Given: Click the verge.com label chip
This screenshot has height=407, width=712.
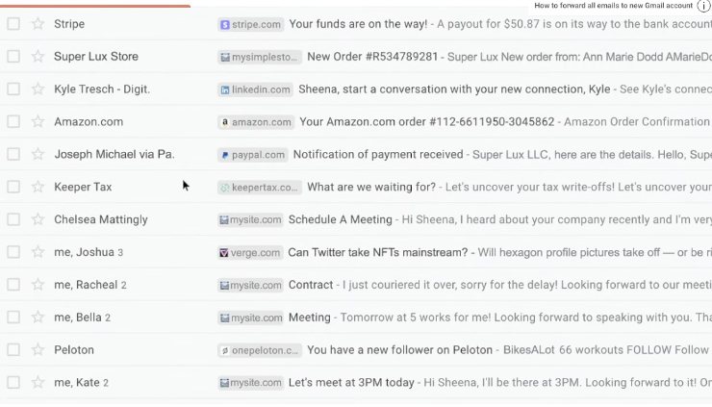Looking at the screenshot, I should click(x=250, y=252).
